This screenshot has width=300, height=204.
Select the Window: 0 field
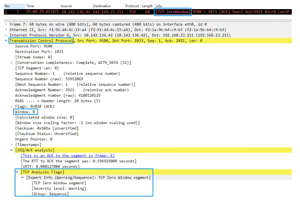coord(25,112)
